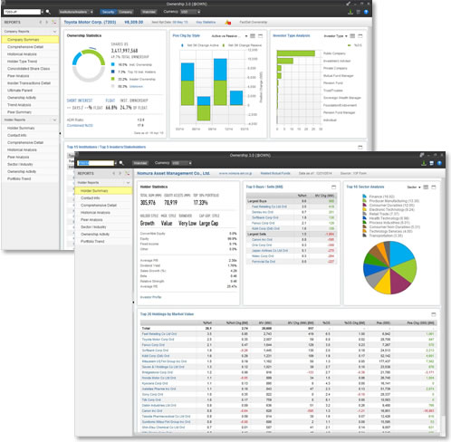Select Company toggle in back window toolbar
Viewport: 451px width, 442px height.
pos(125,12)
